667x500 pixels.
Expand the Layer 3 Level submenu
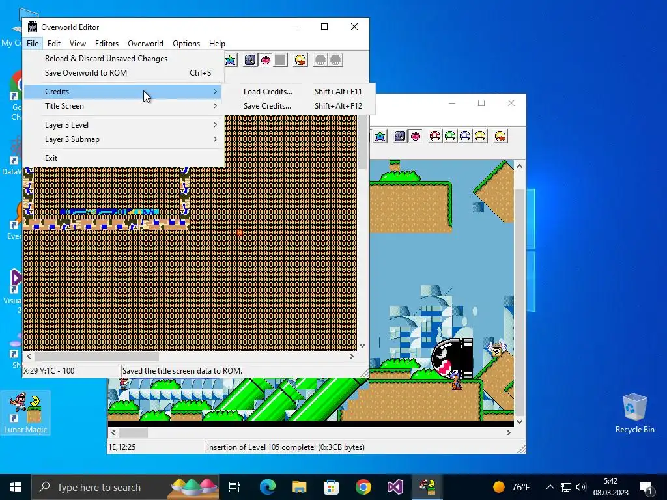coord(123,125)
